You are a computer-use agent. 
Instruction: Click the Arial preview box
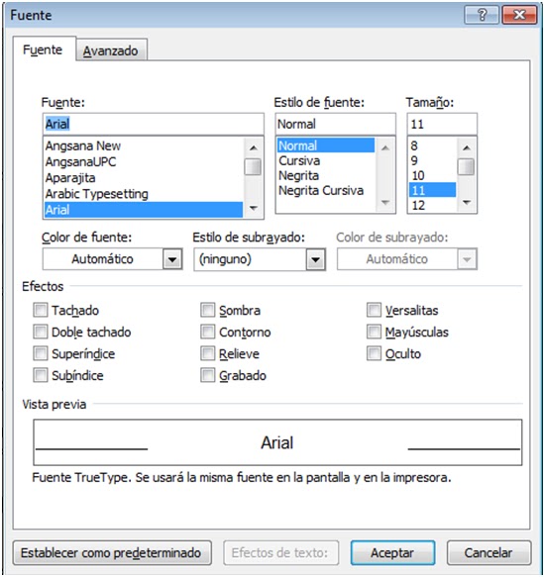click(x=277, y=442)
